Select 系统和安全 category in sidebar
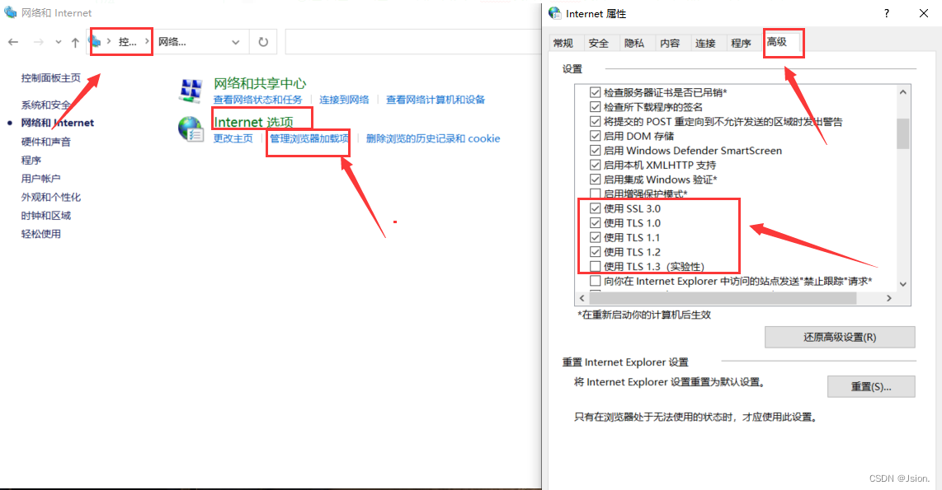 tap(45, 105)
